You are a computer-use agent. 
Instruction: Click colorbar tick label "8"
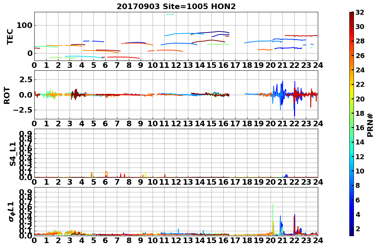(357, 185)
